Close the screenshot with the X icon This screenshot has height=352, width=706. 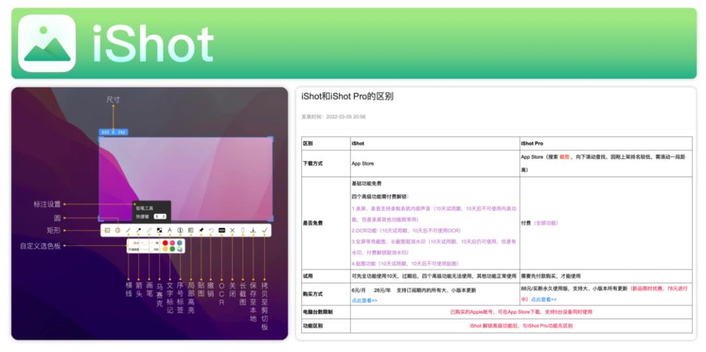point(232,230)
